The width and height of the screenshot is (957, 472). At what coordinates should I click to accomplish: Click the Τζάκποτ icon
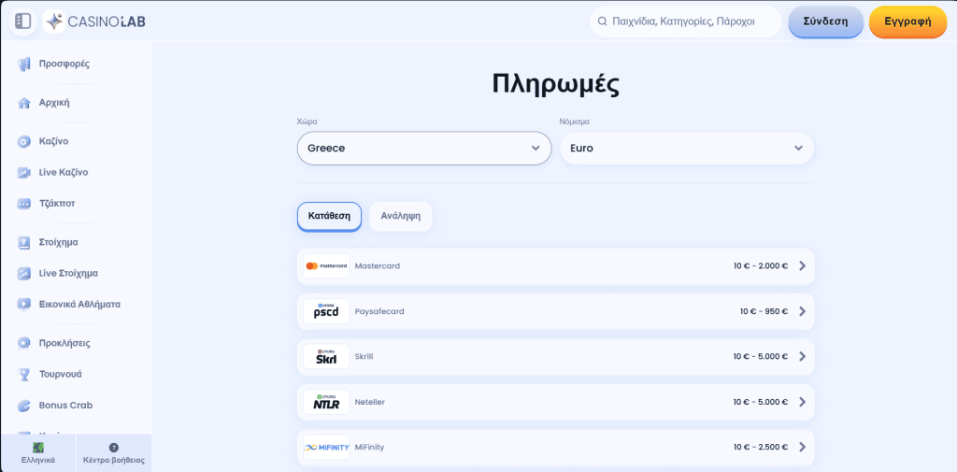coord(23,204)
